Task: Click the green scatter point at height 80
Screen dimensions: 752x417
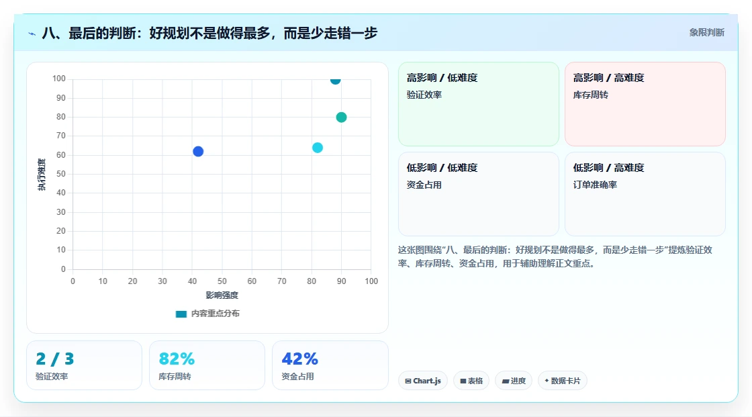Action: click(341, 117)
